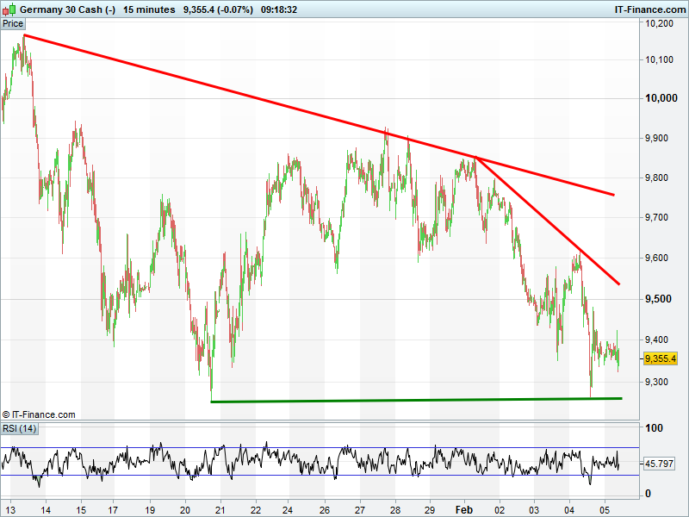The width and height of the screenshot is (689, 517).
Task: Select the RSI (14) indicator label
Action: [x=19, y=428]
